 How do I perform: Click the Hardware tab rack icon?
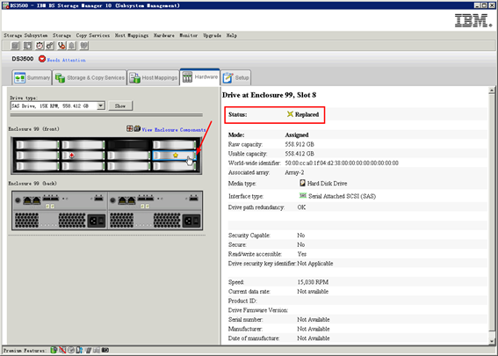click(187, 77)
